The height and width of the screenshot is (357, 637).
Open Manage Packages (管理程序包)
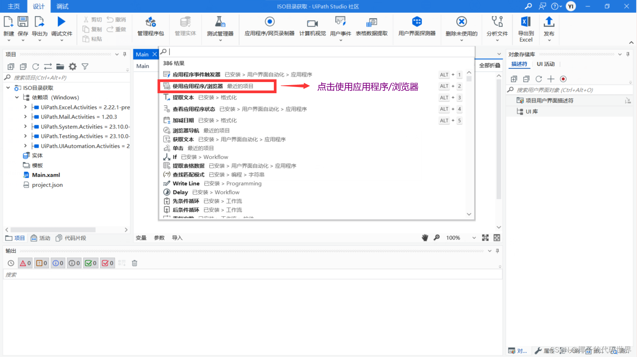click(151, 26)
